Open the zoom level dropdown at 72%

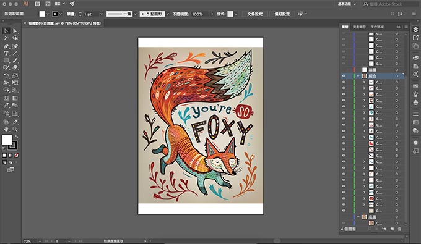[40, 241]
